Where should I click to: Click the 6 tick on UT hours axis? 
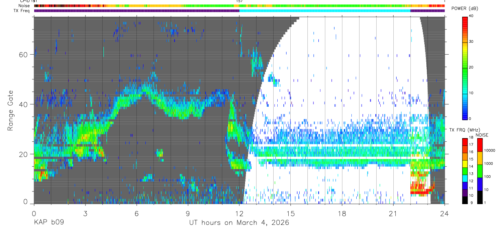(x=136, y=213)
